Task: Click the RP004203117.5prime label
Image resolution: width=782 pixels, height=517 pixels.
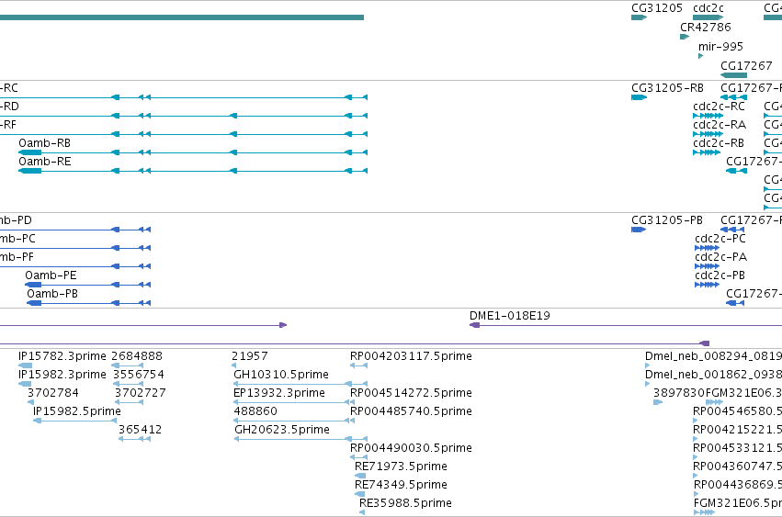Action: [x=411, y=356]
